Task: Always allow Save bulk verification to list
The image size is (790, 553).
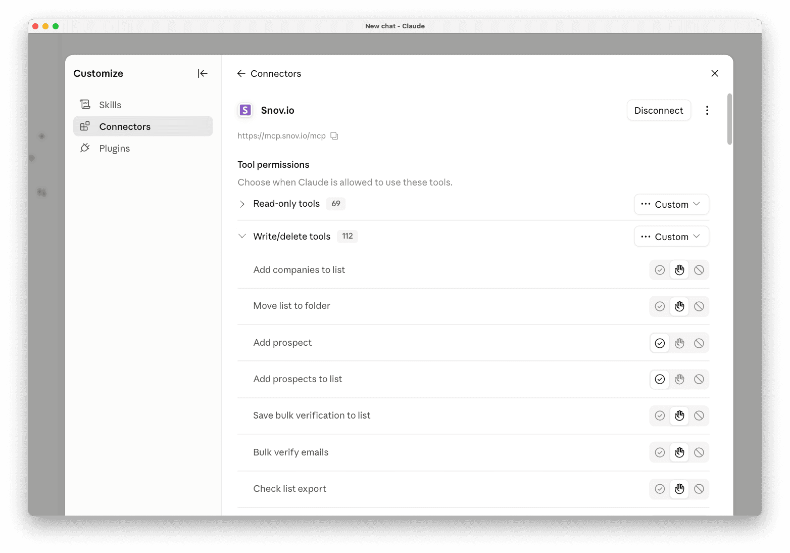Action: coord(660,416)
